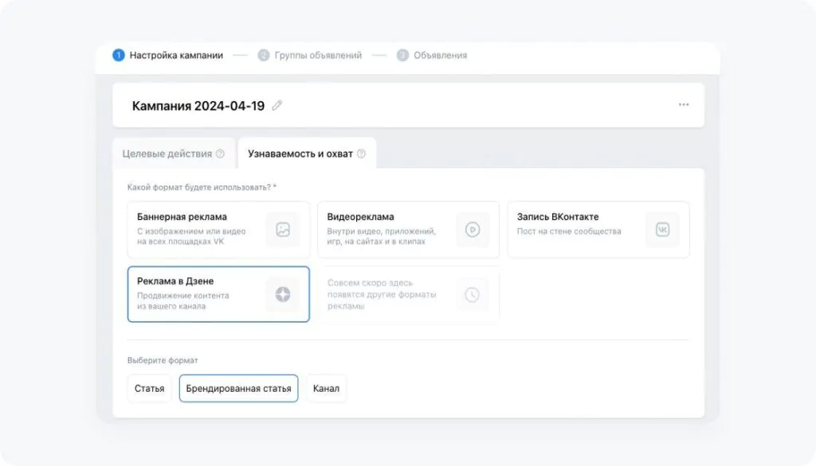Click the Выберите формат label
816x466 pixels.
(163, 360)
